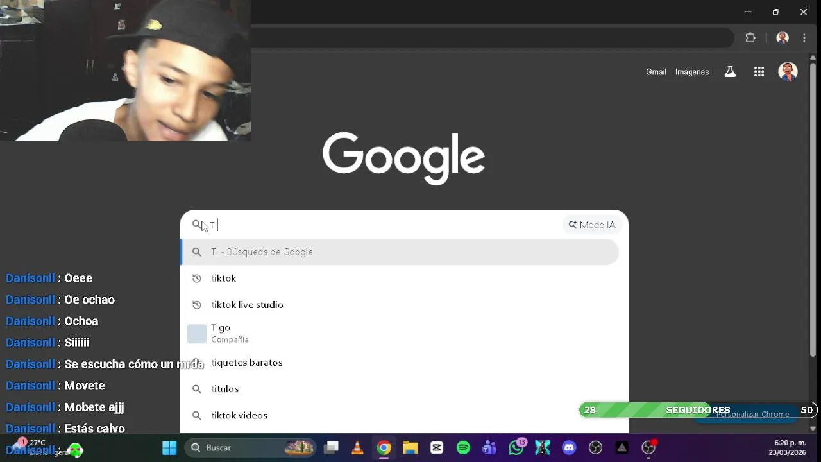821x462 pixels.
Task: Select 'TI - Búsqueda de Google' suggestion
Action: tap(400, 252)
